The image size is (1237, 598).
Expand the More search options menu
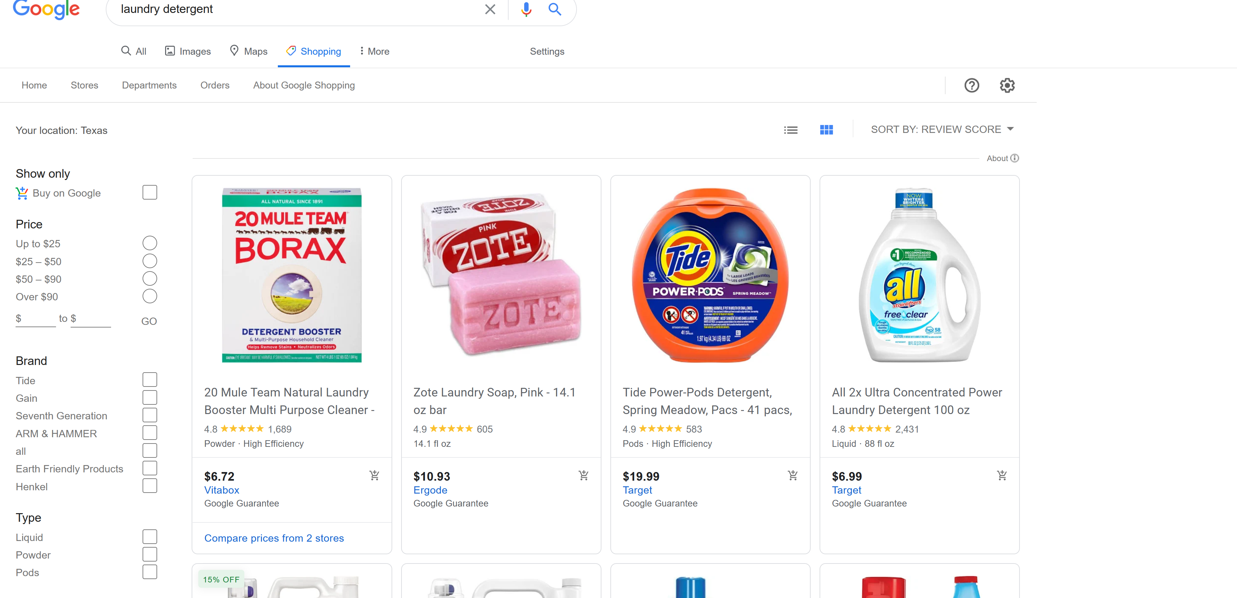pos(375,51)
